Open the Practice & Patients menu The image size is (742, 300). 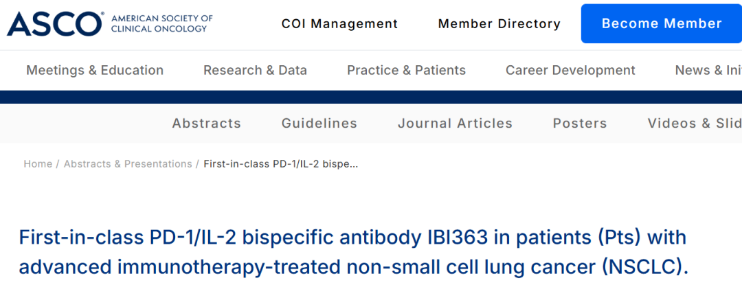tap(407, 71)
